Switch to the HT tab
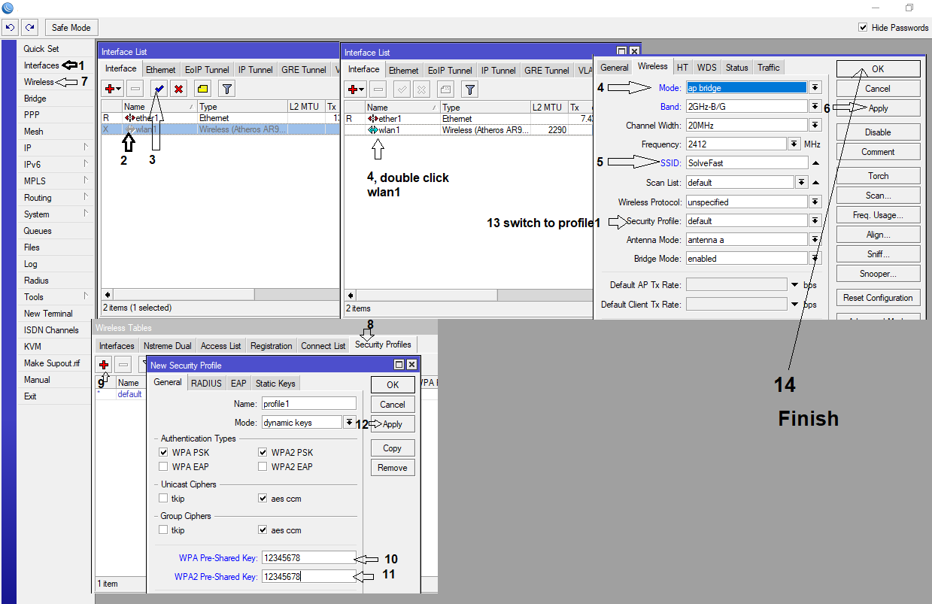Viewport: 932px width, 604px height. point(682,67)
